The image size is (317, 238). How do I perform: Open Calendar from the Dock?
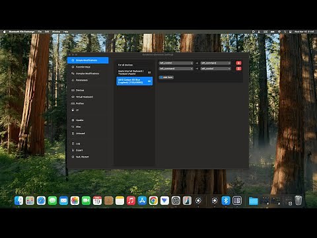[97, 201]
